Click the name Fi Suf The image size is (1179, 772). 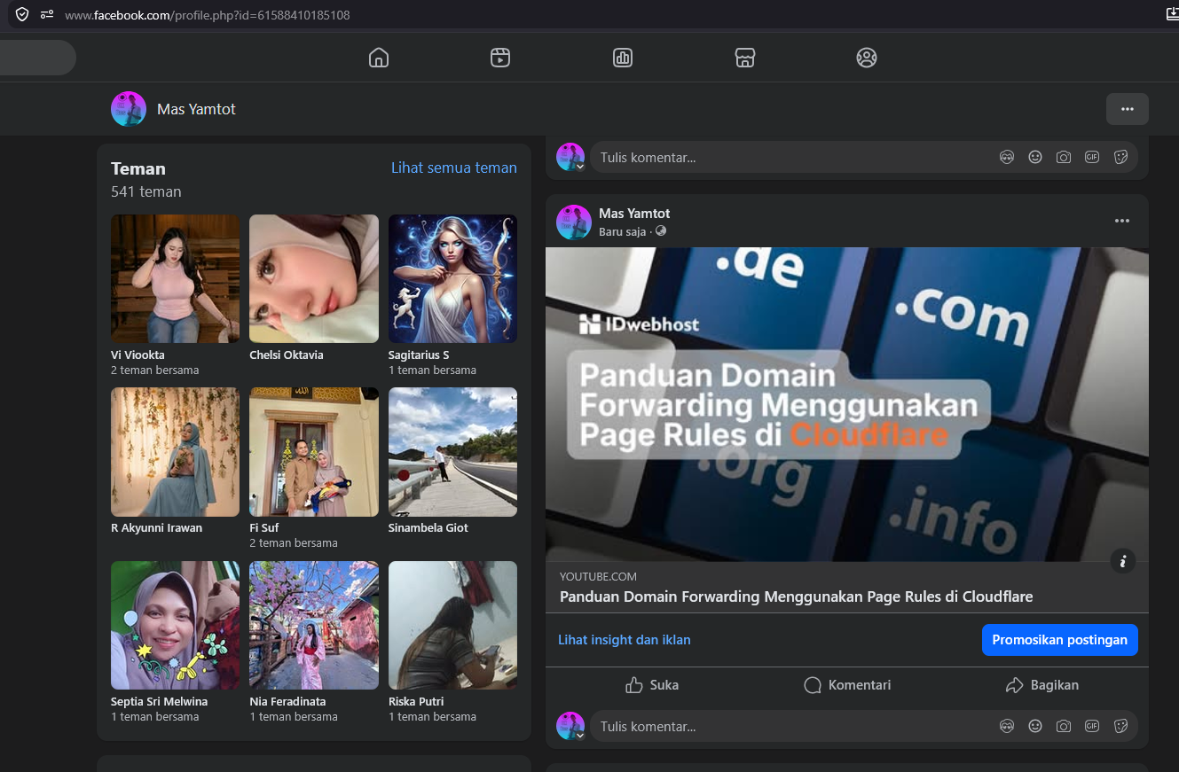[264, 528]
